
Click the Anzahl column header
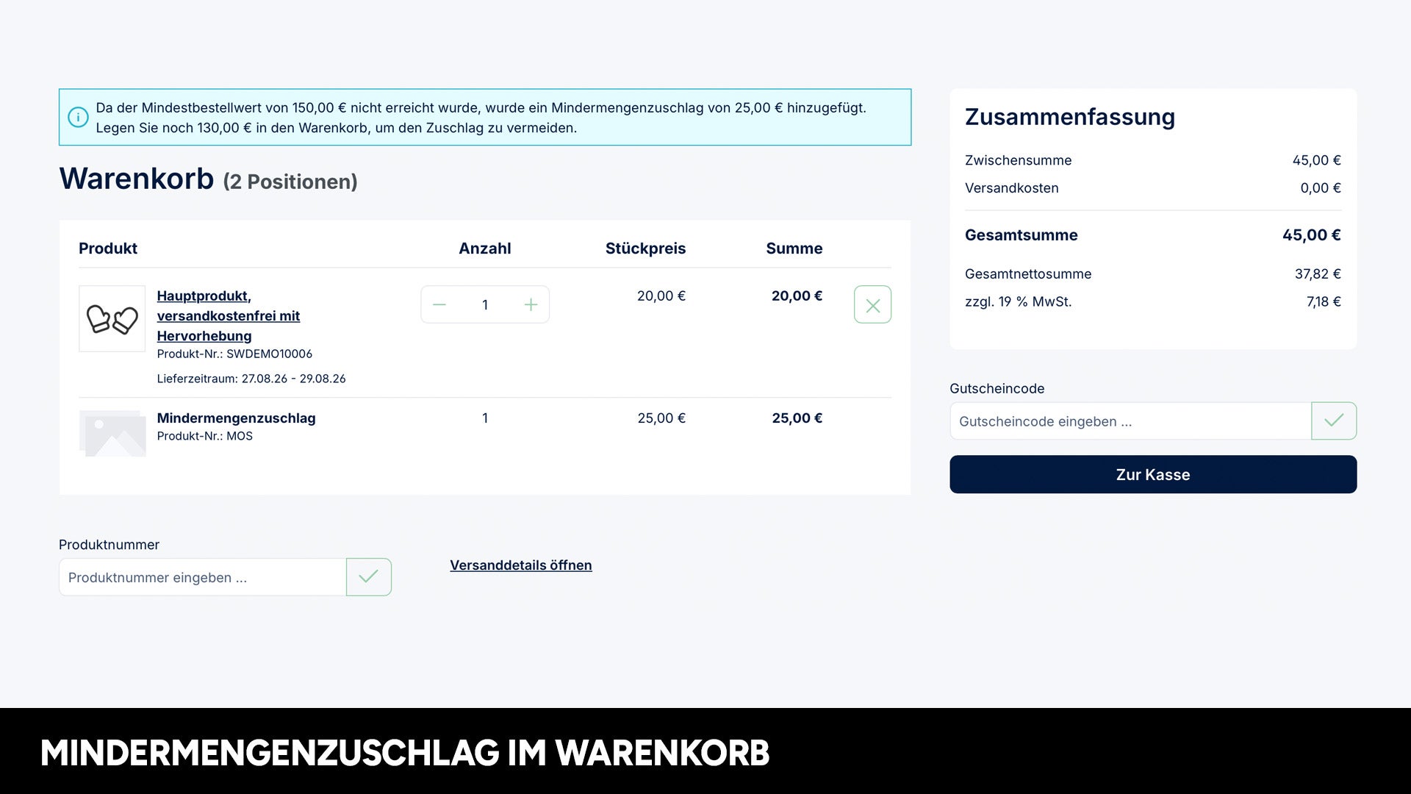pyautogui.click(x=485, y=248)
